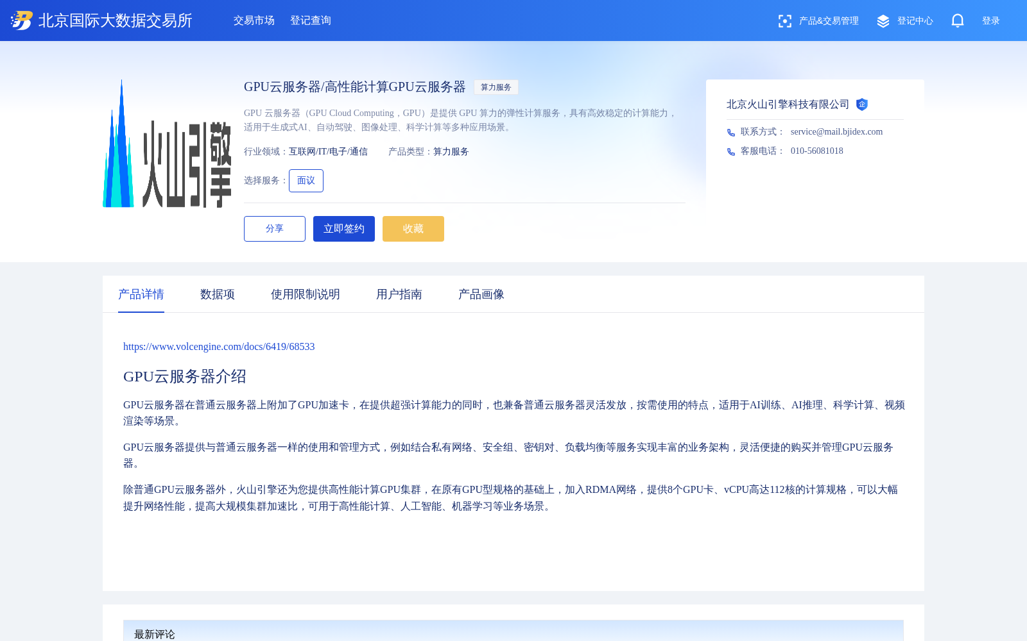Click the 算力服务 tag badge
The image size is (1027, 641).
496,87
